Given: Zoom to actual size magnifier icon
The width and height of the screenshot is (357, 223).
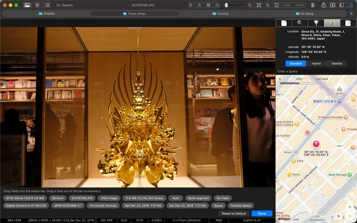Looking at the screenshot, I should [x=268, y=5].
